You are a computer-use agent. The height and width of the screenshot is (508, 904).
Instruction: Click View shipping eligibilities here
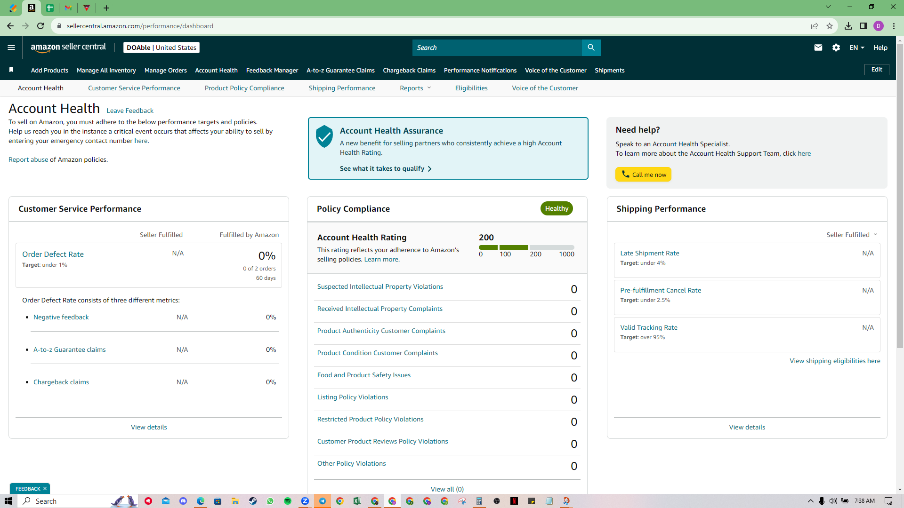[835, 361]
